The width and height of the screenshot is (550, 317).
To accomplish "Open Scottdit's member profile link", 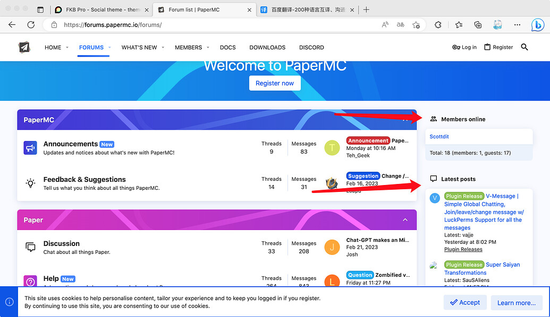I will [x=439, y=137].
